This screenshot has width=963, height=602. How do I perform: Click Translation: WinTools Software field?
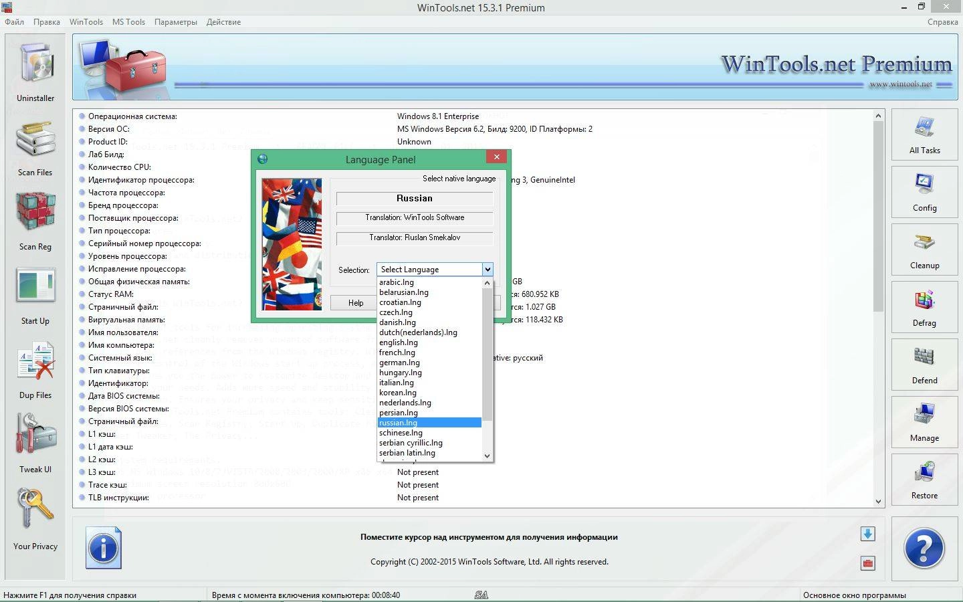click(x=415, y=218)
